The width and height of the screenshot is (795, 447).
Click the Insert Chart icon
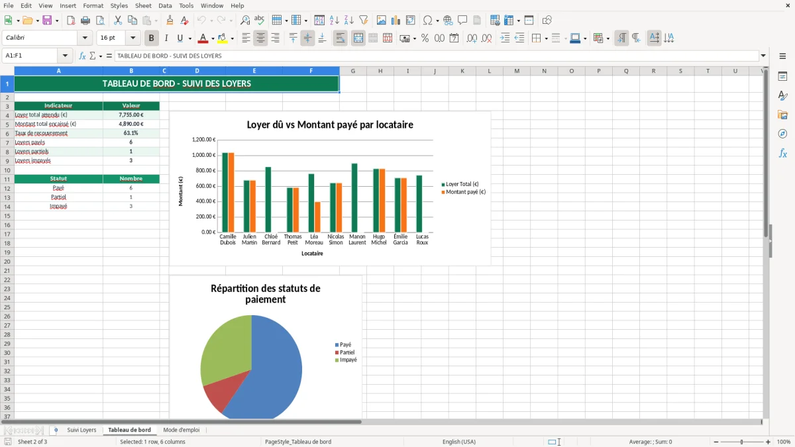click(x=396, y=21)
